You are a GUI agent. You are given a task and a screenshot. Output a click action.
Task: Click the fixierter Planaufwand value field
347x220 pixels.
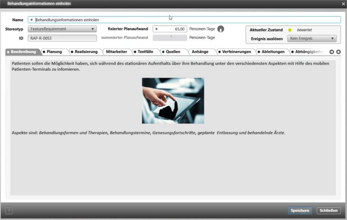point(170,29)
